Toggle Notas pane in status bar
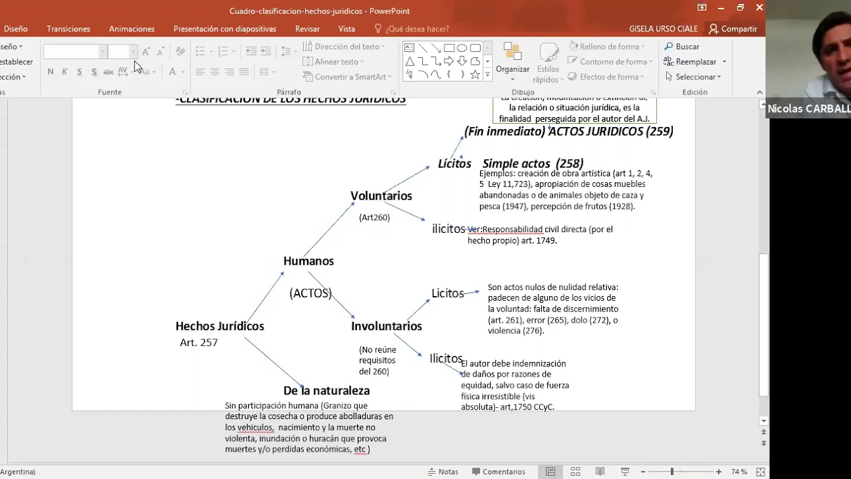Image resolution: width=851 pixels, height=479 pixels. 443,472
